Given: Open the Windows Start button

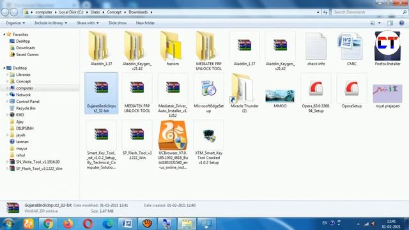Looking at the screenshot, I should click(8, 224).
